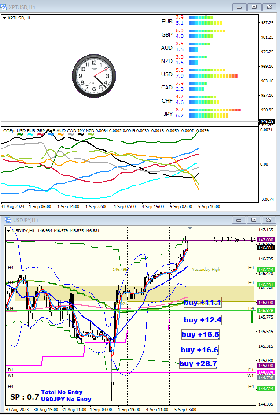Image resolution: width=280 pixels, height=415 pixels.
Task: Click the SP : 0.7 spread label
Action: click(x=25, y=397)
